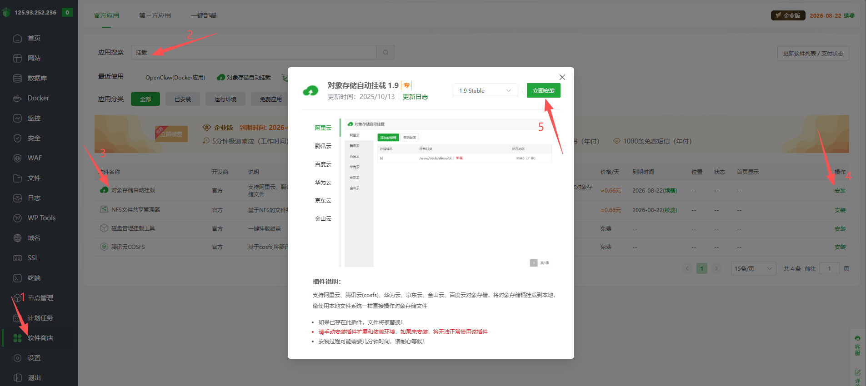
Task: Select the 阿里云 tab in dialog
Action: pyautogui.click(x=323, y=128)
